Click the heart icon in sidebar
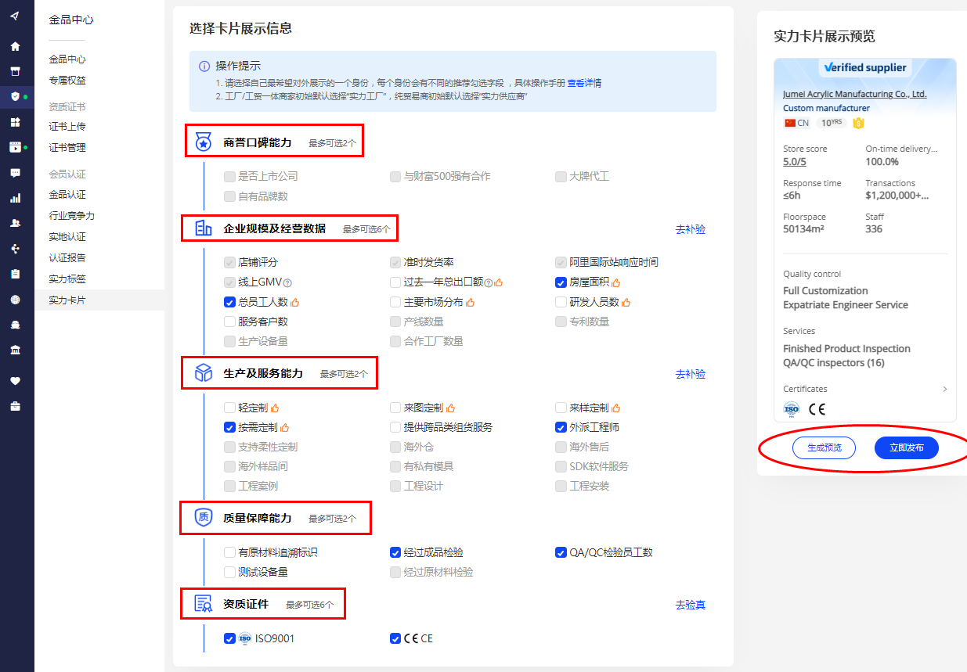The height and width of the screenshot is (672, 967). coord(15,381)
